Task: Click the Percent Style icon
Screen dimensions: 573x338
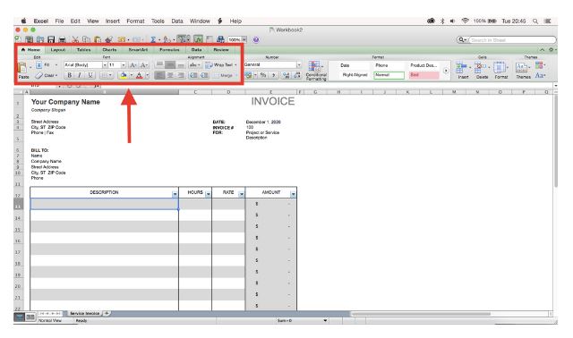Action: [x=263, y=75]
